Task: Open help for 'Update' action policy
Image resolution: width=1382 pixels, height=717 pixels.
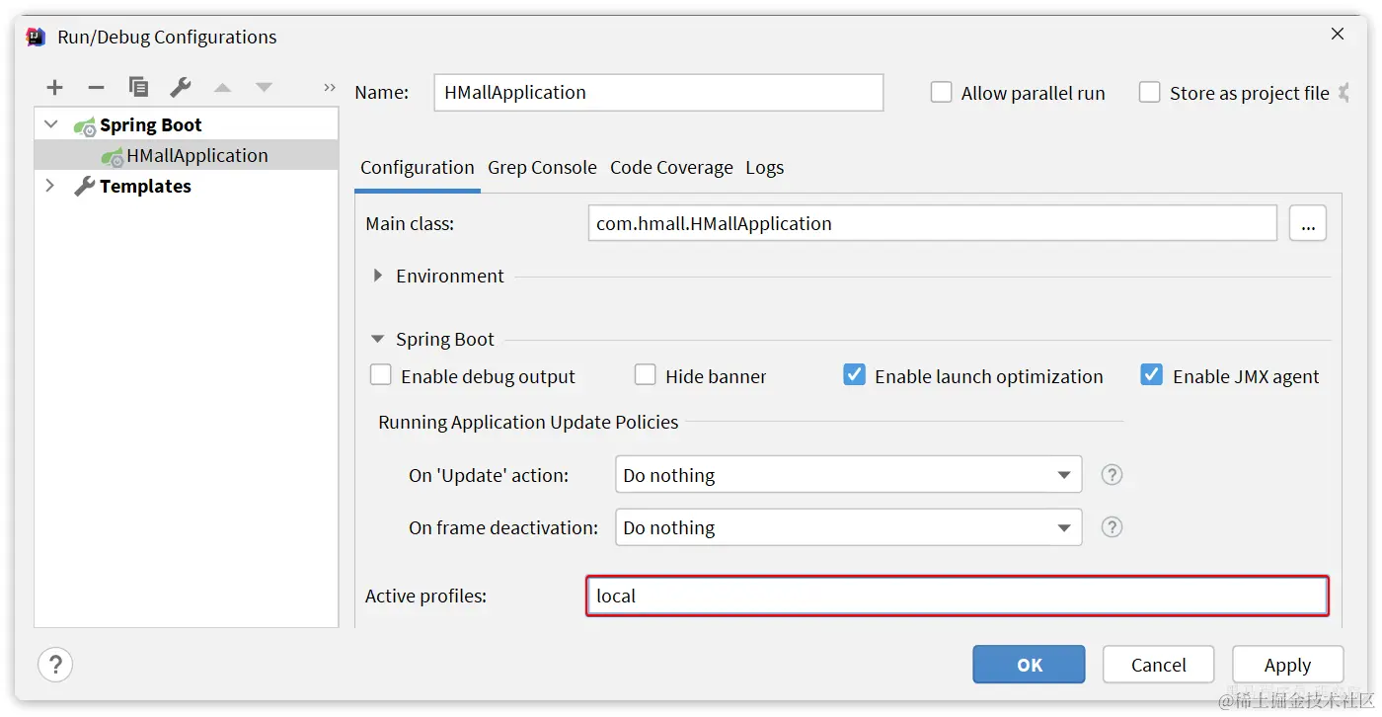Action: click(1112, 475)
